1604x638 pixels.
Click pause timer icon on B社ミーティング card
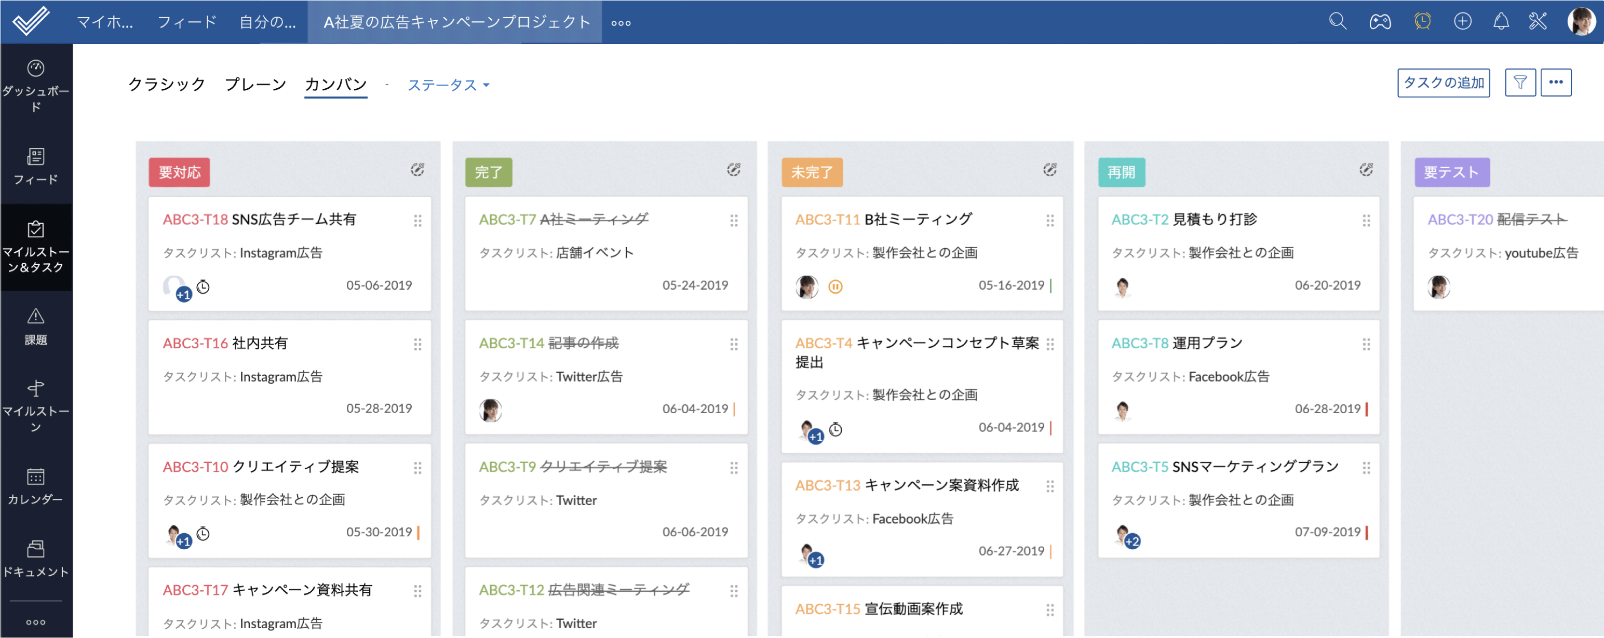[x=835, y=287]
